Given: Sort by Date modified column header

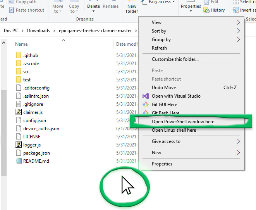Looking at the screenshot, I should point(127,44).
